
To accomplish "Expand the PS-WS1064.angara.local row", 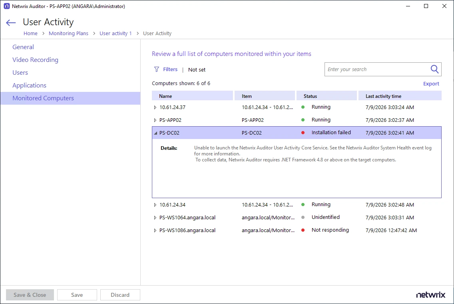I will click(155, 218).
